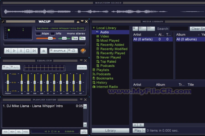
Task: Click the Podcasts RSS feed icon
Action: 94,74
